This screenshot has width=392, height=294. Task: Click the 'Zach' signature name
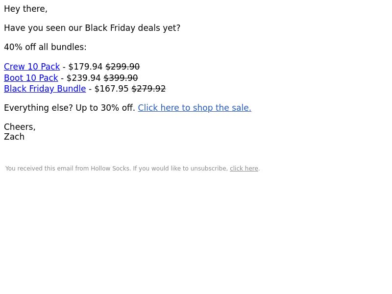click(14, 137)
